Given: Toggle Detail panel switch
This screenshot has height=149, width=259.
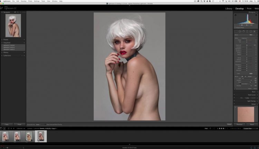Looking at the screenshot, I should click(x=234, y=104).
